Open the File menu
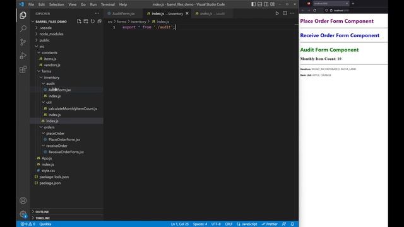Screen dimensions: 404x227 pos(31,4)
